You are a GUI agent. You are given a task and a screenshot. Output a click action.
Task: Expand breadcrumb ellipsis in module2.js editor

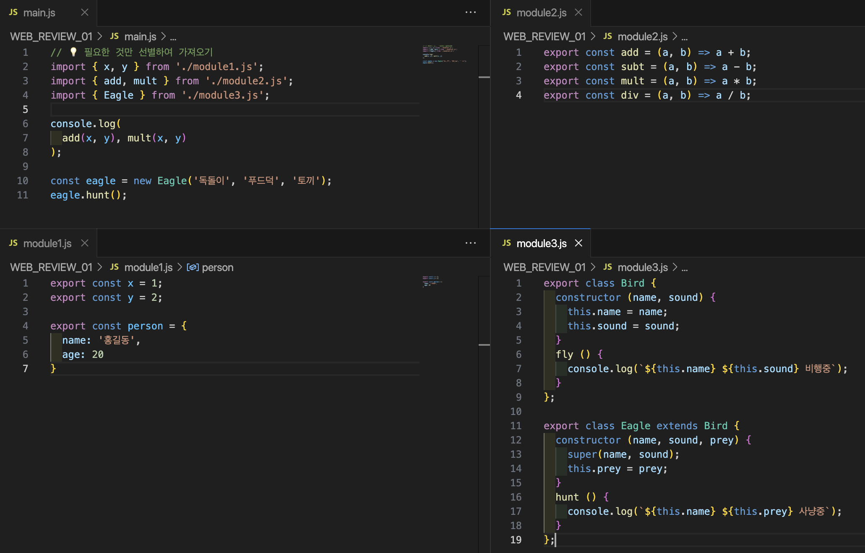(x=685, y=37)
